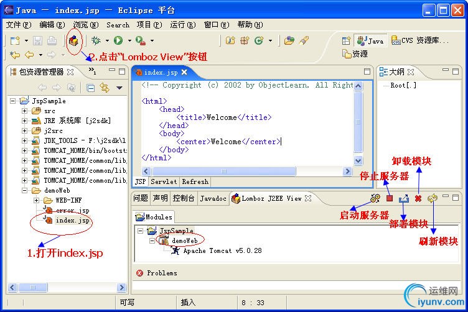468x312 pixels.
Task: Open the 文件(F) menu
Action: click(x=19, y=25)
